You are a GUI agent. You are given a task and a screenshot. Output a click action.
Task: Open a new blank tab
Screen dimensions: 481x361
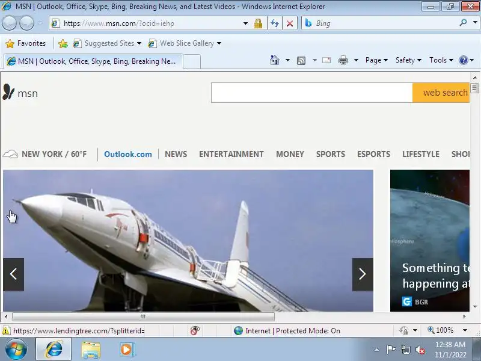pos(192,61)
